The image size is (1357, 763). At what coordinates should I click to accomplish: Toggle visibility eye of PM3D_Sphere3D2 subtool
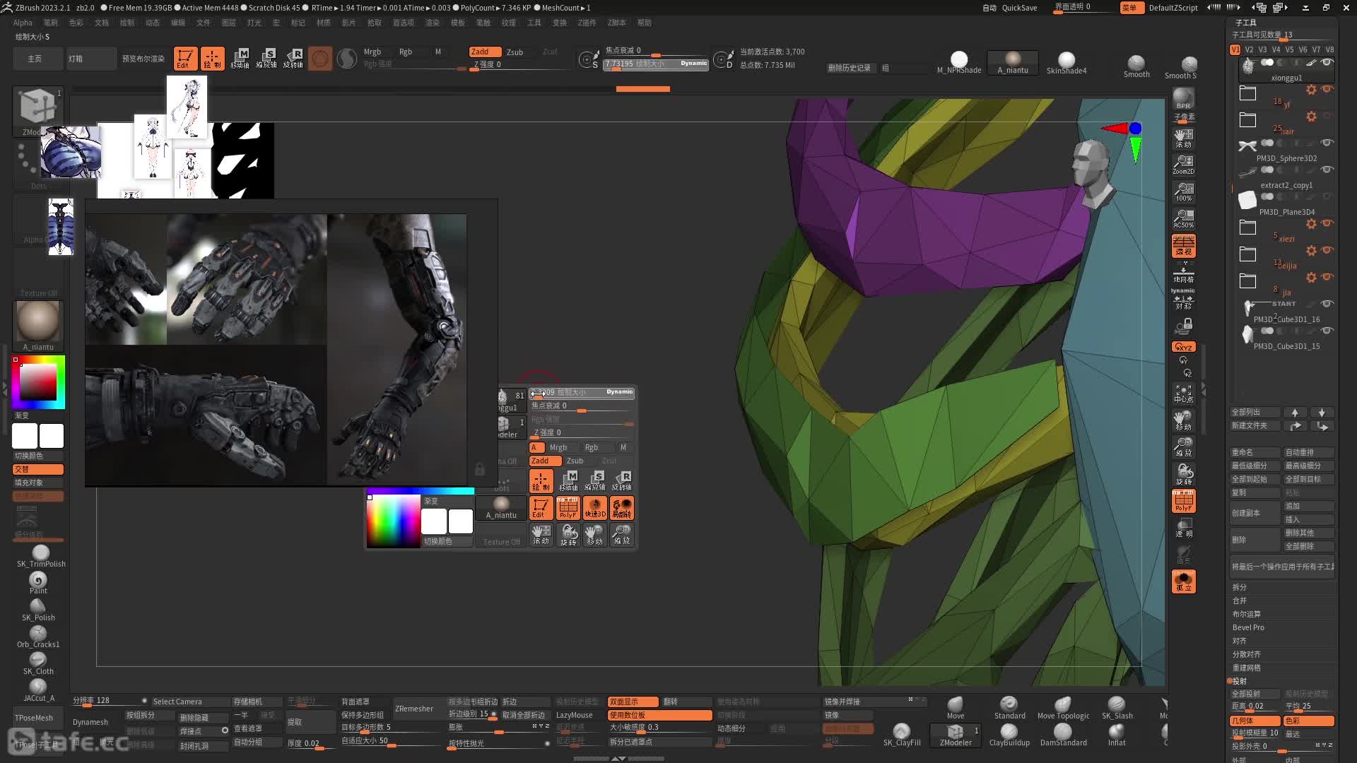1327,143
